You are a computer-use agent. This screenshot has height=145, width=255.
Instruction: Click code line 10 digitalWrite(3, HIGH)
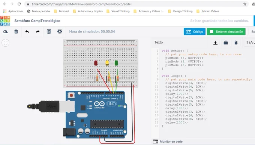click(x=186, y=83)
